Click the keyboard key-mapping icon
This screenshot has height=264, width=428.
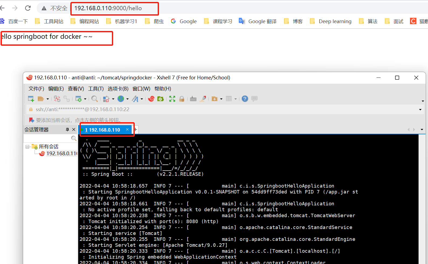click(x=193, y=99)
